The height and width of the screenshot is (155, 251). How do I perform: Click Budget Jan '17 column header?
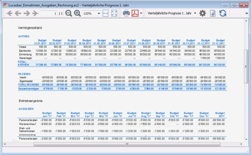point(47,115)
